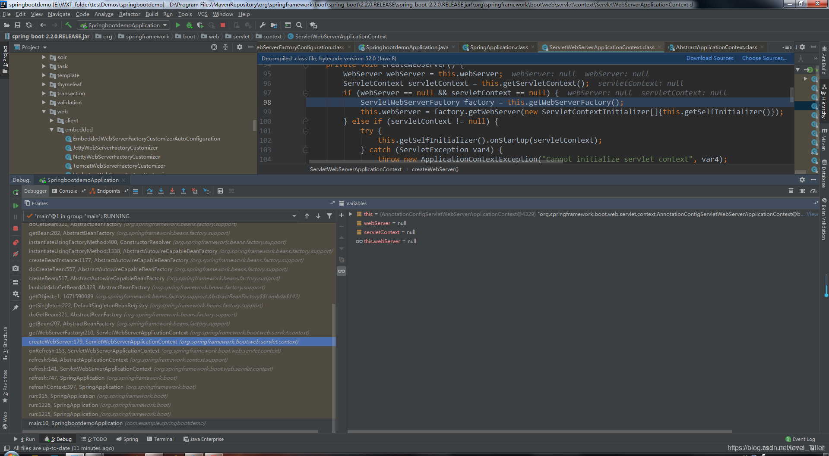Click the red Stop icon in main toolbar
The image size is (829, 456).
(223, 25)
